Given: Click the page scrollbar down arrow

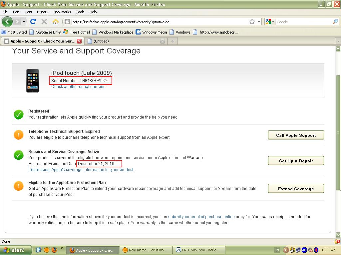Looking at the screenshot, I should pyautogui.click(x=338, y=235).
